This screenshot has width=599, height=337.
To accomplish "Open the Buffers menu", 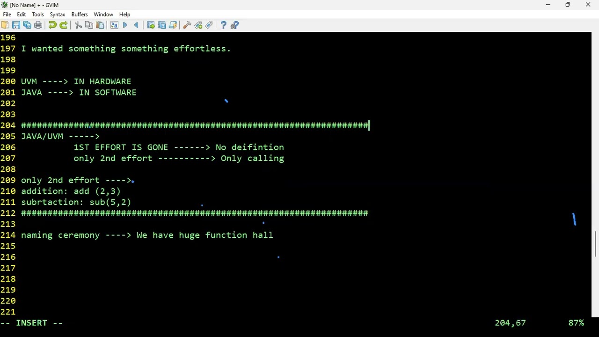I will click(80, 15).
